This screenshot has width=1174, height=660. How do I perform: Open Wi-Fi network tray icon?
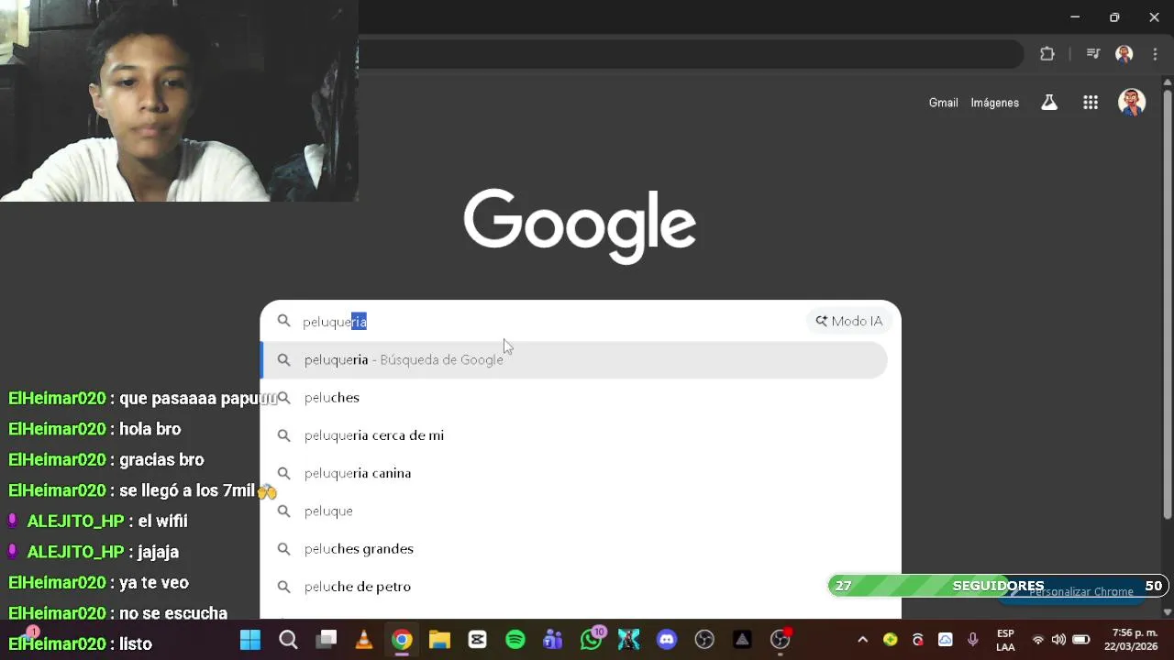(x=1037, y=640)
